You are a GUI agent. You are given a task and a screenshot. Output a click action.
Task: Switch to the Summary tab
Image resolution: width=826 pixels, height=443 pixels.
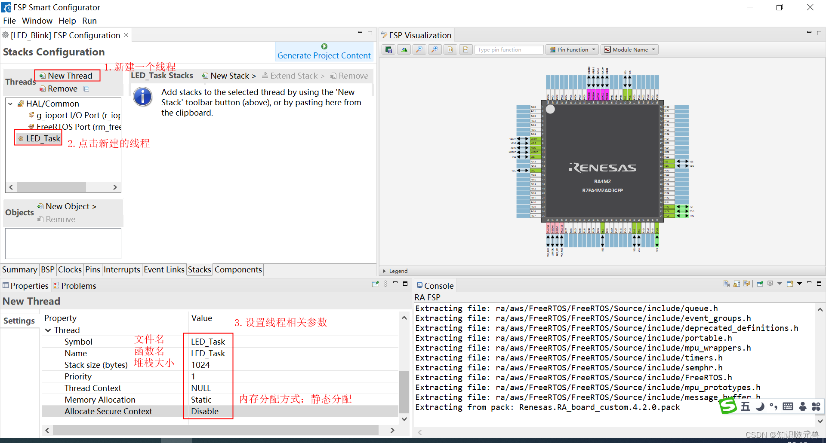(19, 269)
